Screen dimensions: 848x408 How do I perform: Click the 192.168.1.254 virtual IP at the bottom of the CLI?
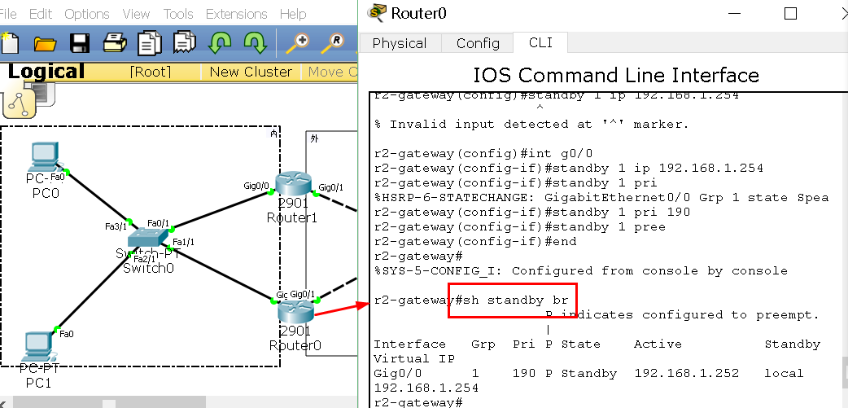pos(426,388)
